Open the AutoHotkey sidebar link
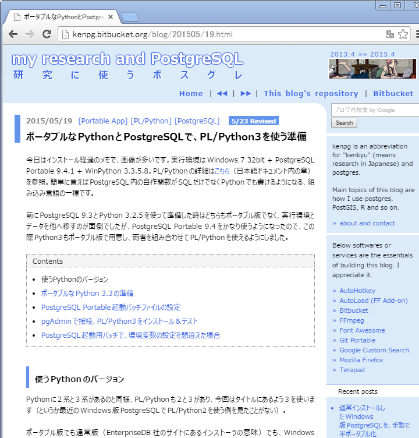The image size is (419, 438). click(x=357, y=291)
